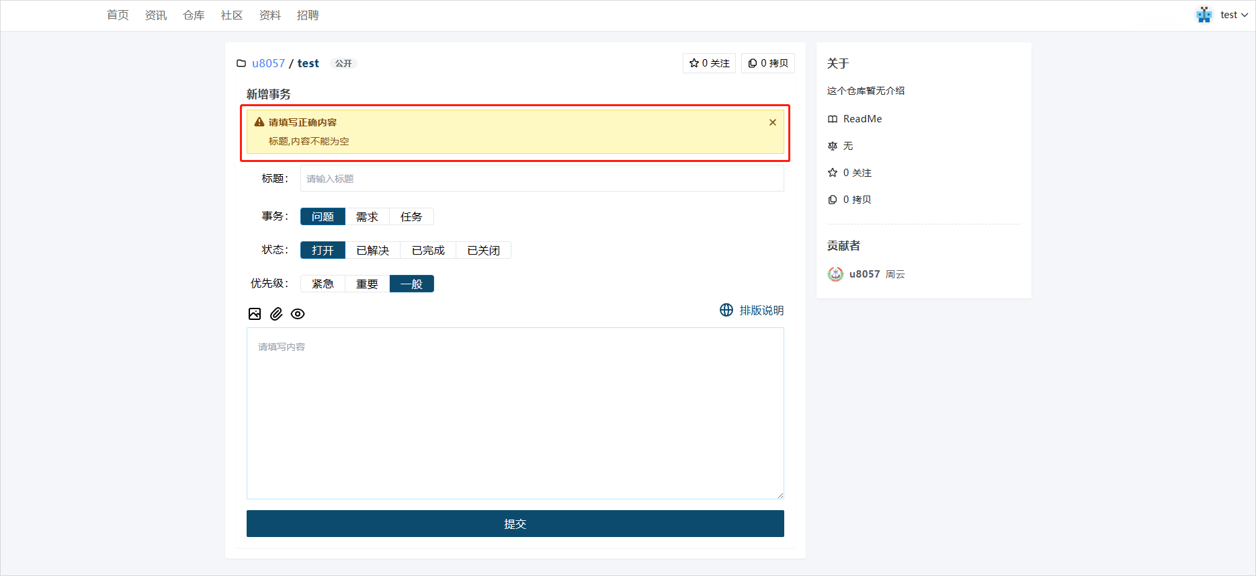The height and width of the screenshot is (576, 1256).
Task: Open the 排版说明 globe link
Action: click(751, 311)
